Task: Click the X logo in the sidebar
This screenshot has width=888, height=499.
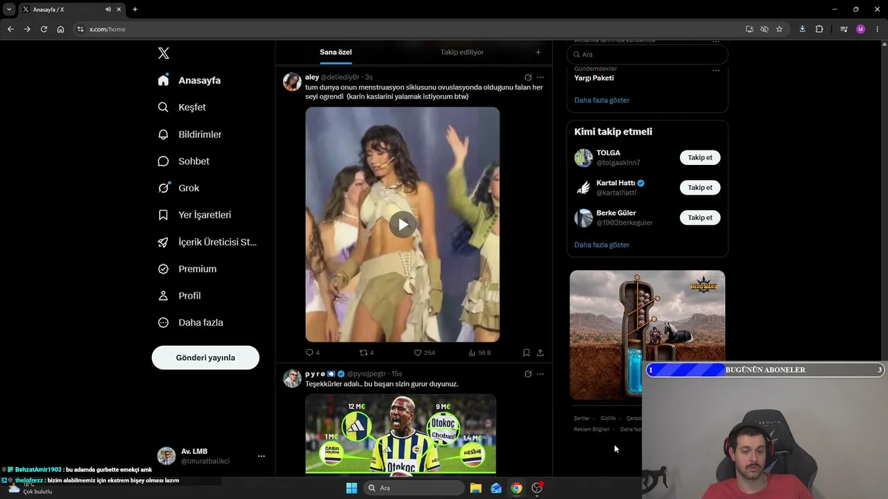Action: 164,53
